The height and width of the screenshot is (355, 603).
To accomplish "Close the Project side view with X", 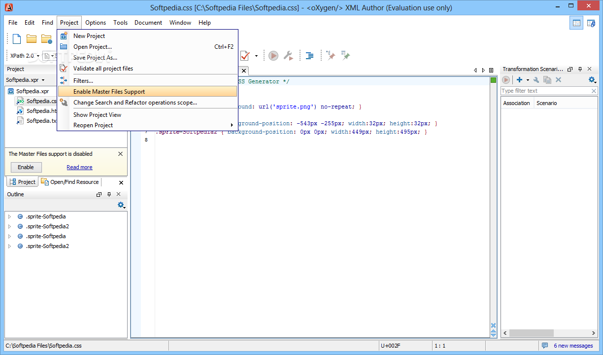I will (122, 182).
